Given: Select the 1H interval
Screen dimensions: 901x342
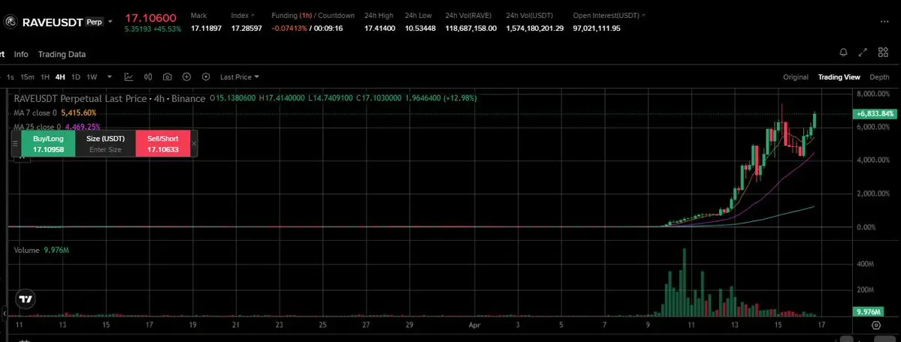Looking at the screenshot, I should pos(45,77).
